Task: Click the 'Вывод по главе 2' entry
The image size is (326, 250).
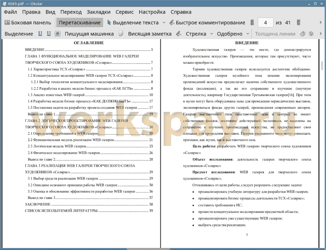Action: pos(90,159)
